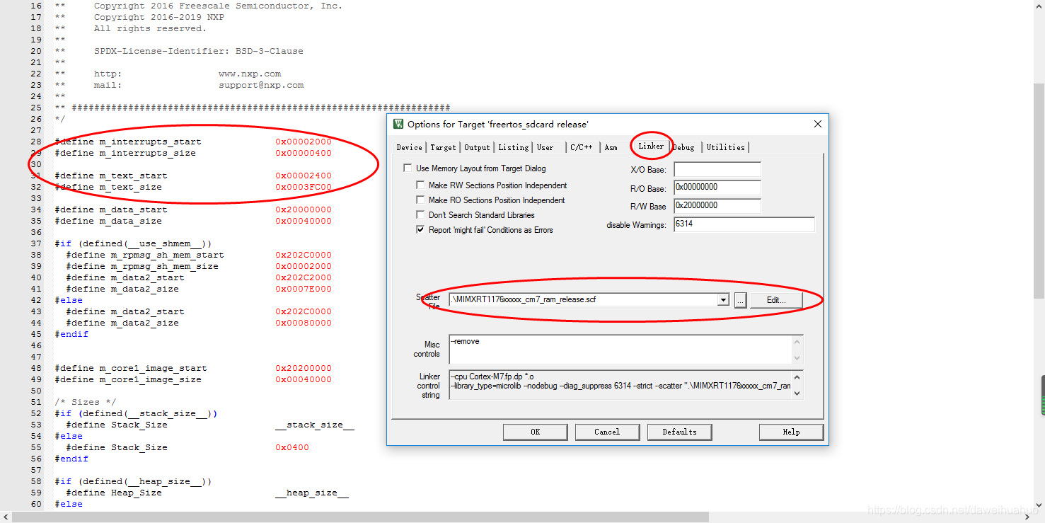Click the Edit... scatter file button
The height and width of the screenshot is (523, 1045).
(776, 300)
